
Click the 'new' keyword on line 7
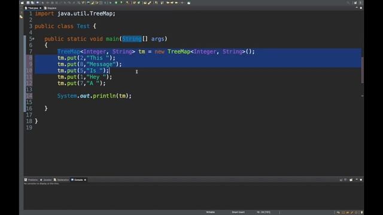160,52
